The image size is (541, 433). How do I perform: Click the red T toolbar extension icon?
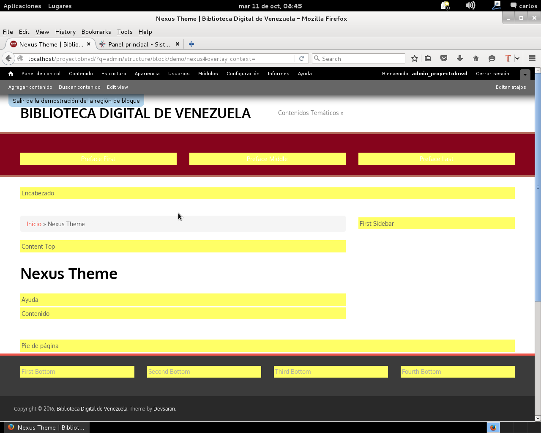click(508, 58)
